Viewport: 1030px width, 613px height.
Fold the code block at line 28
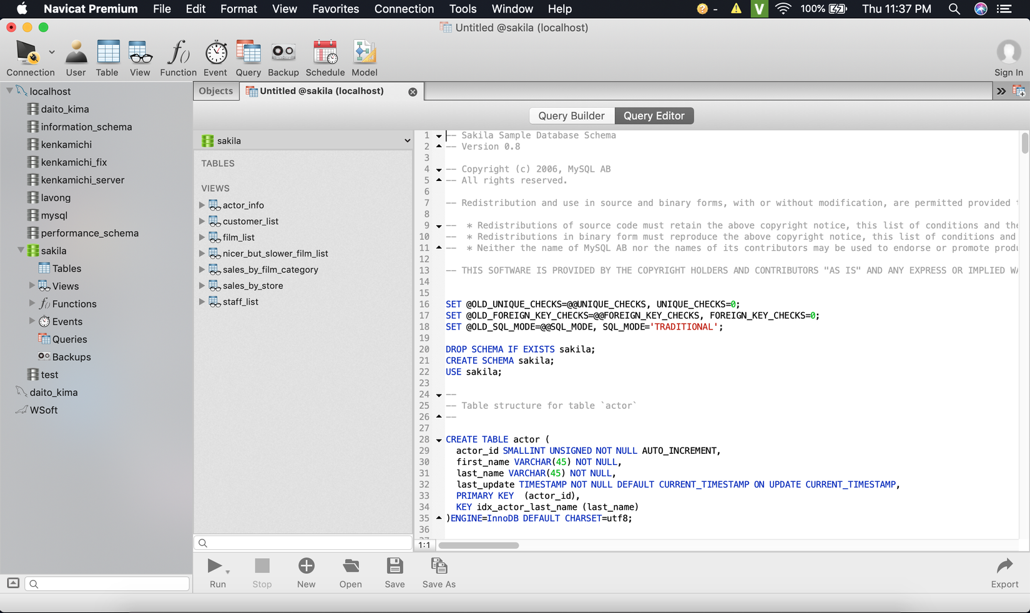439,440
